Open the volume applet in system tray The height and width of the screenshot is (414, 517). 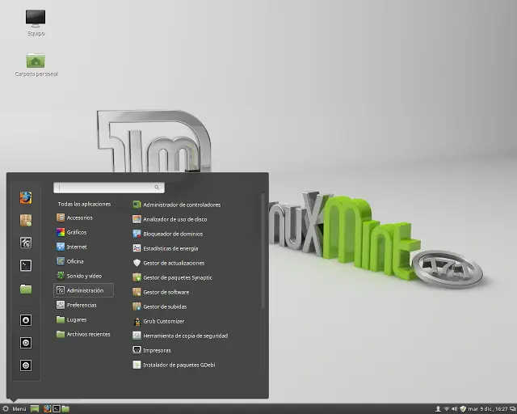pyautogui.click(x=454, y=408)
